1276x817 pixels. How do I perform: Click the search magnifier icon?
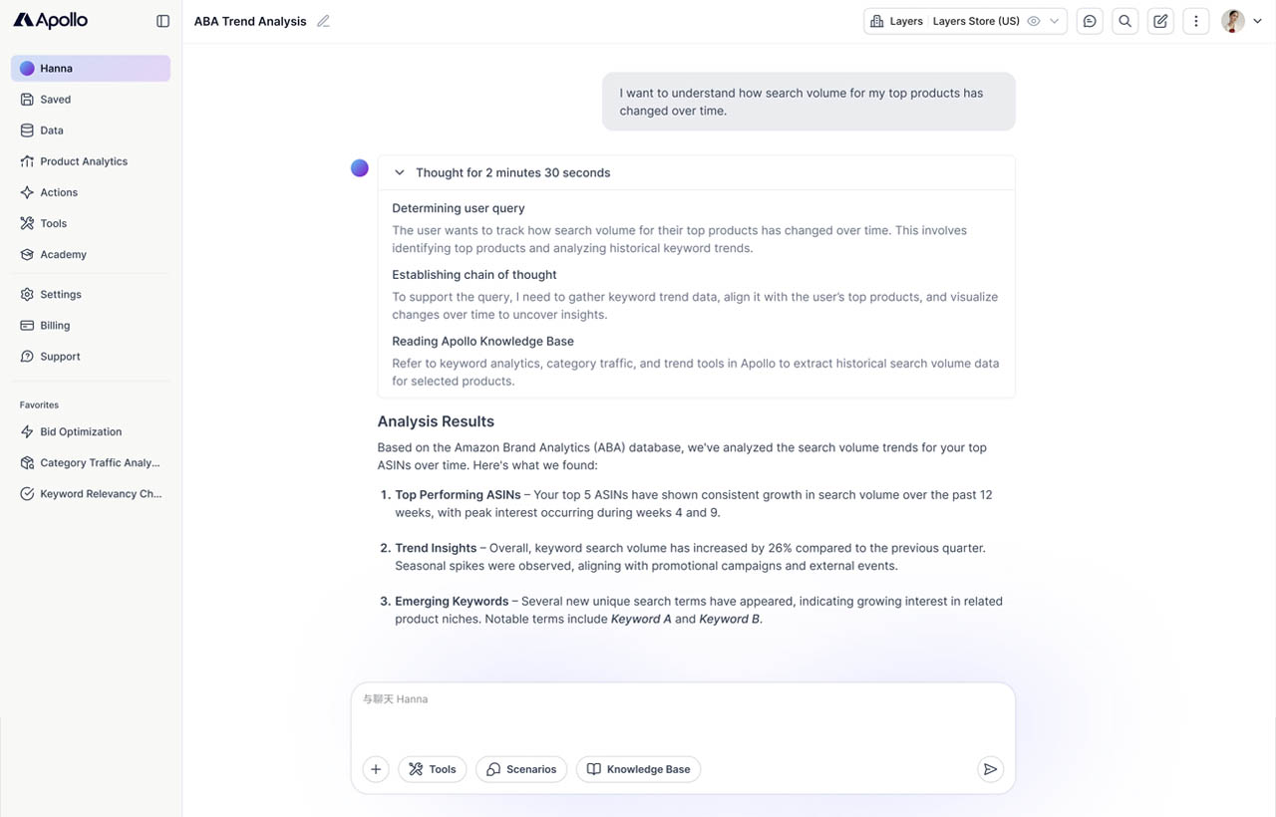coord(1125,21)
